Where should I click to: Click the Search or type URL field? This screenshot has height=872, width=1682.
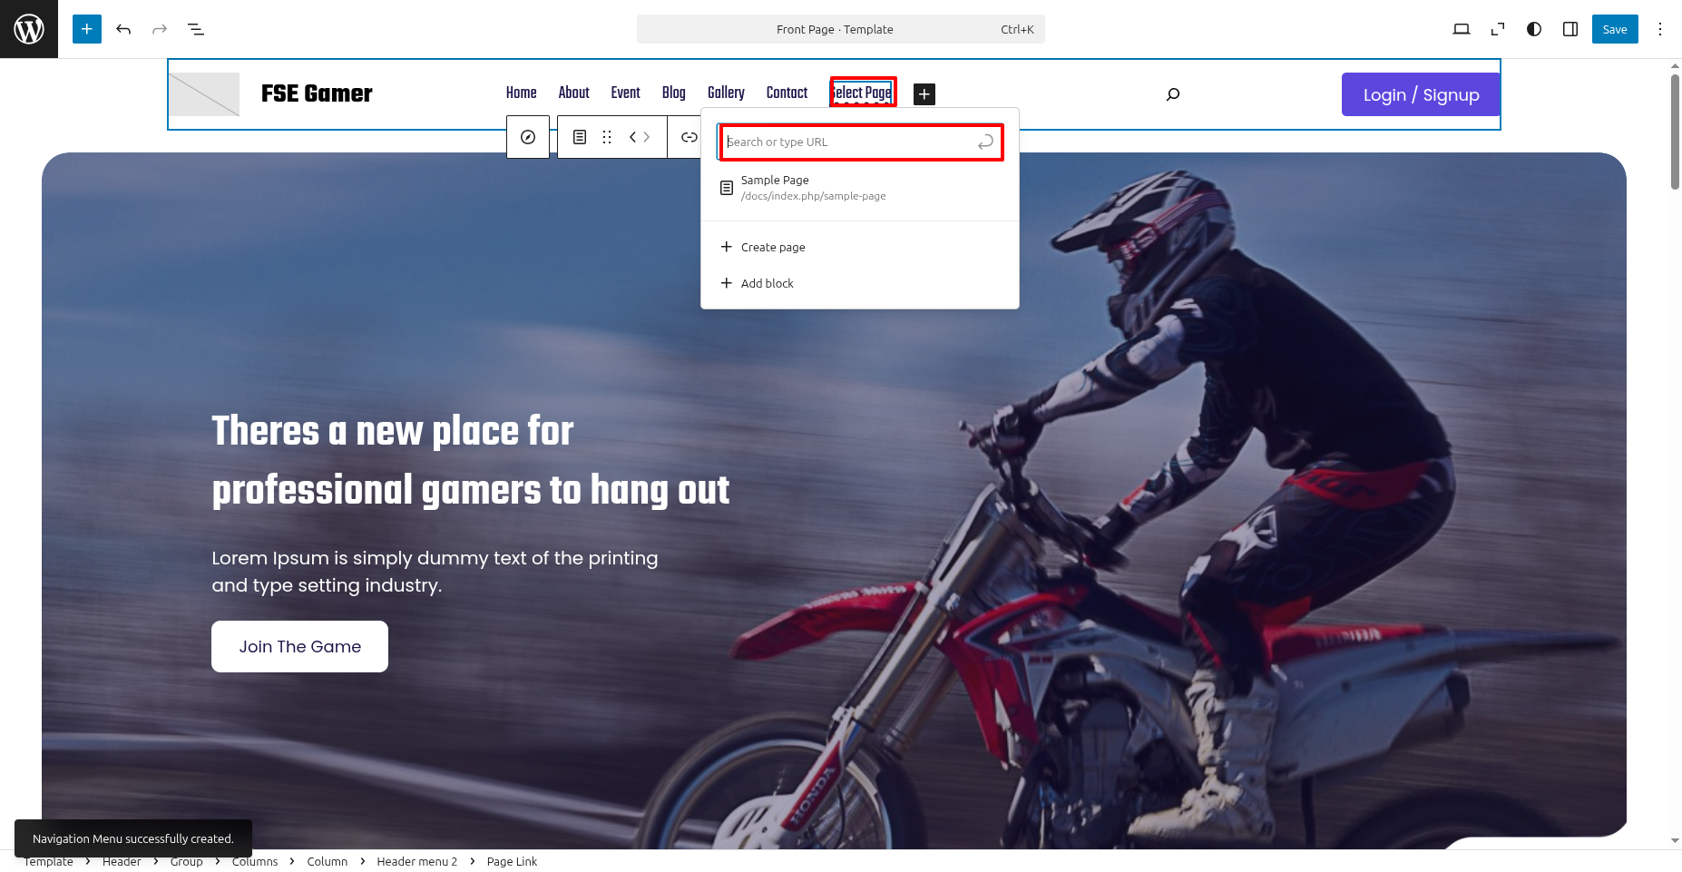tap(849, 142)
